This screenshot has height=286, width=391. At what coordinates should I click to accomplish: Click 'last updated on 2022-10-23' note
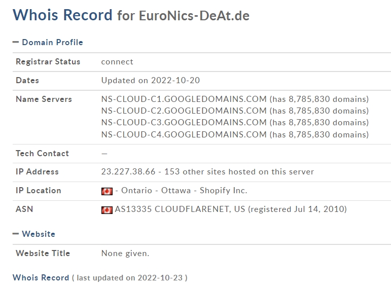(x=130, y=278)
